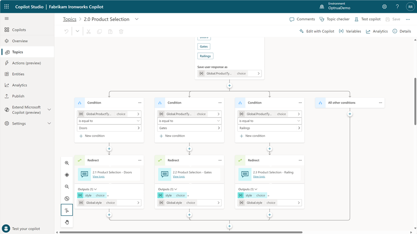Image resolution: width=417 pixels, height=234 pixels.
Task: Run the Topic checker
Action: pos(335,19)
